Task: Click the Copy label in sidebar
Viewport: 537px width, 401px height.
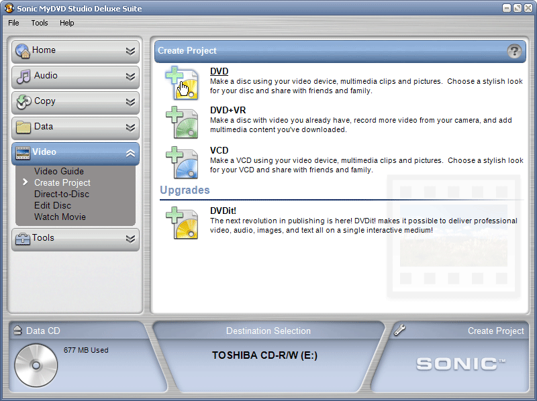Action: (x=44, y=101)
